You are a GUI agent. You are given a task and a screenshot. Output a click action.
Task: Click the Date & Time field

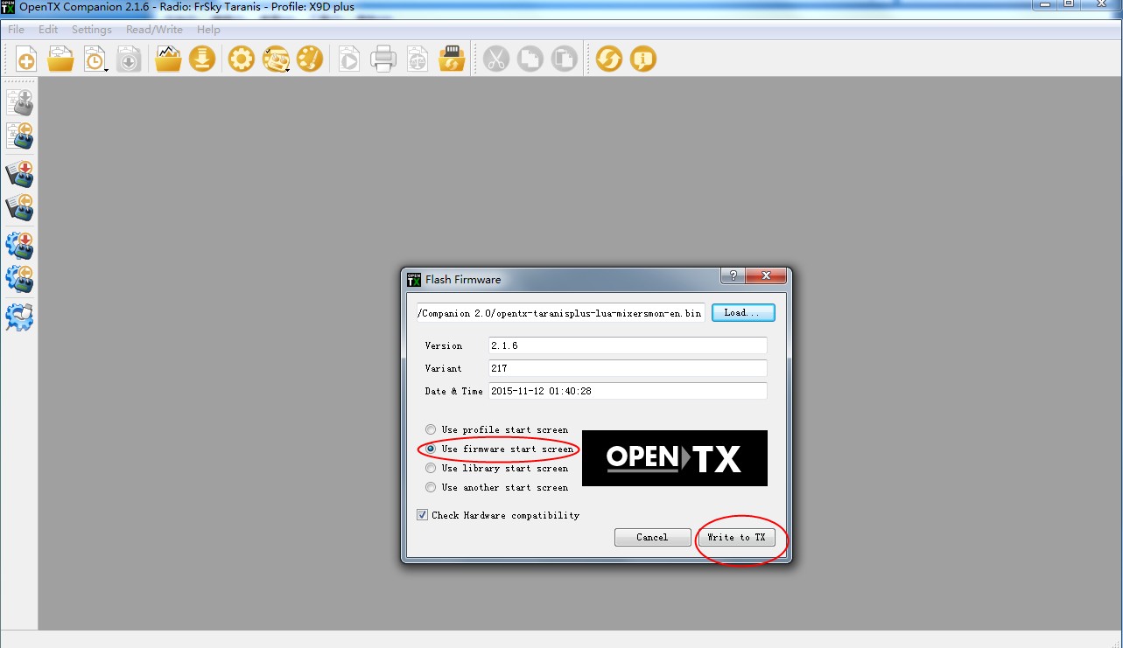point(628,391)
